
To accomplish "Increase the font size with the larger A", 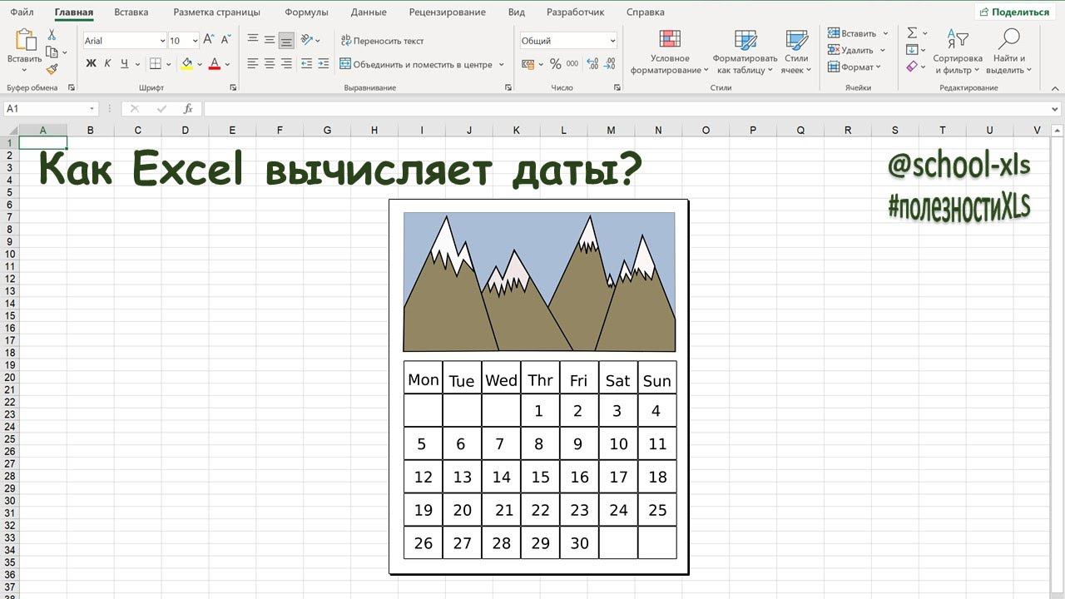I will [x=209, y=40].
